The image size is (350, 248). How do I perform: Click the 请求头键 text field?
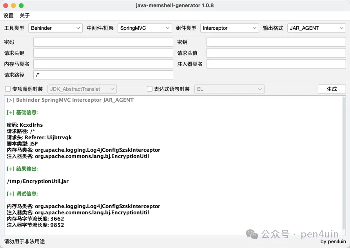(x=103, y=53)
